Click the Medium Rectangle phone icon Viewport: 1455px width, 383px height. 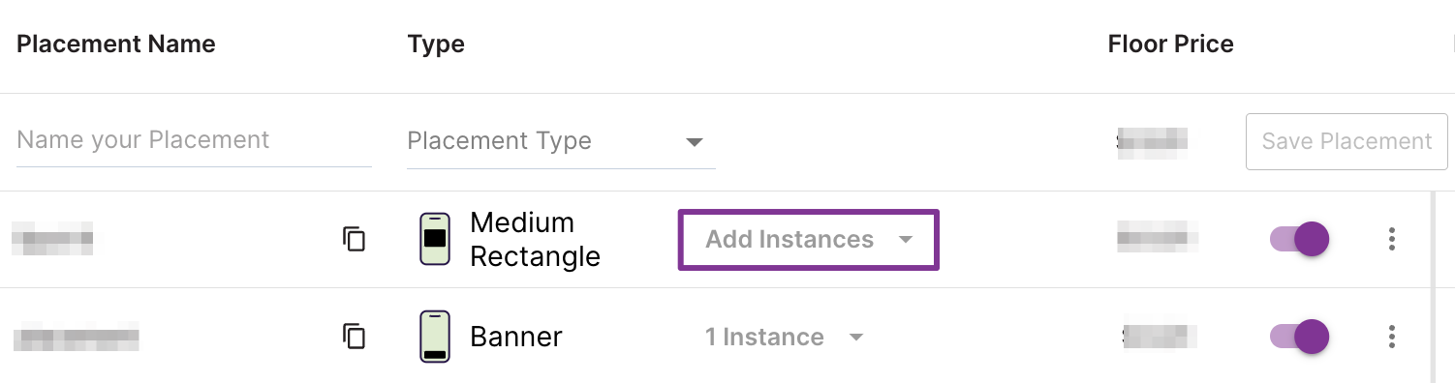click(435, 239)
